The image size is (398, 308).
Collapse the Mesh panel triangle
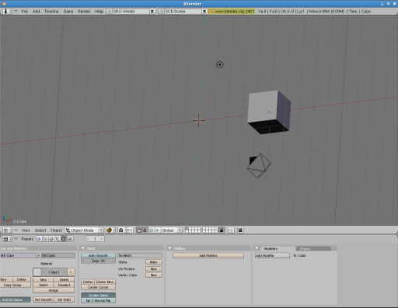point(83,248)
